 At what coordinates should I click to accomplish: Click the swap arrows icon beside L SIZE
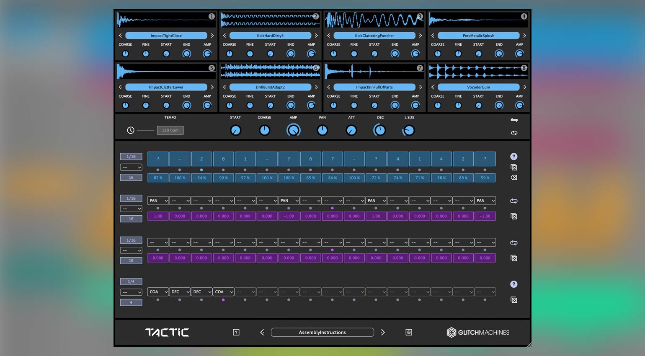click(514, 120)
